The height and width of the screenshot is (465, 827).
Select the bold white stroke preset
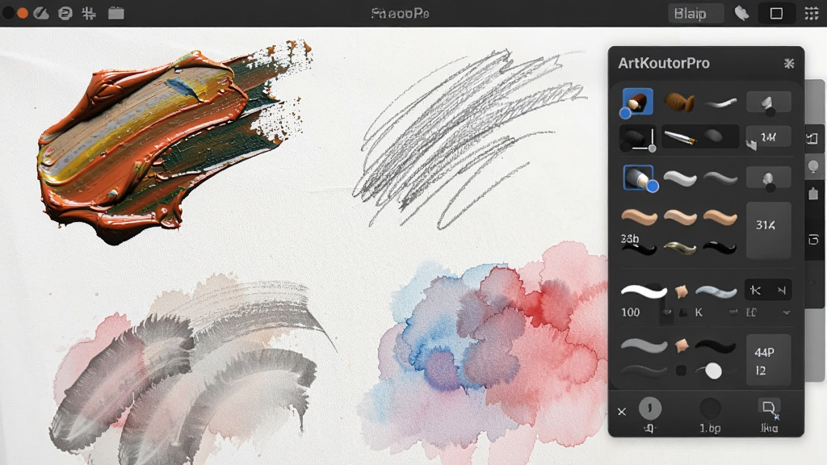point(644,291)
